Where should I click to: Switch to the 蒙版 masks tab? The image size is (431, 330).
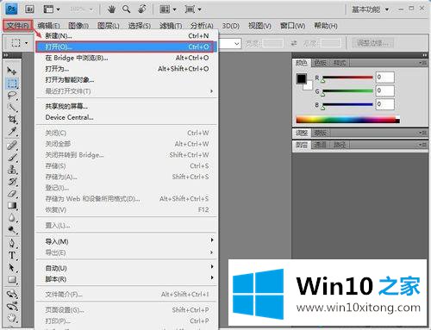tap(320, 133)
